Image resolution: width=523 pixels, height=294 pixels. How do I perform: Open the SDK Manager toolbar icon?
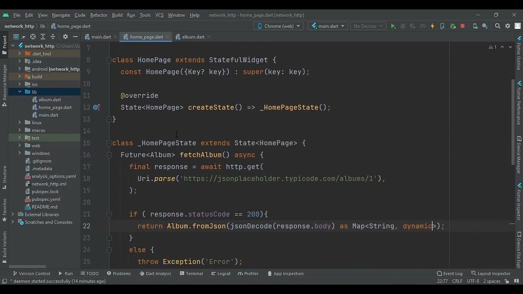click(485, 26)
